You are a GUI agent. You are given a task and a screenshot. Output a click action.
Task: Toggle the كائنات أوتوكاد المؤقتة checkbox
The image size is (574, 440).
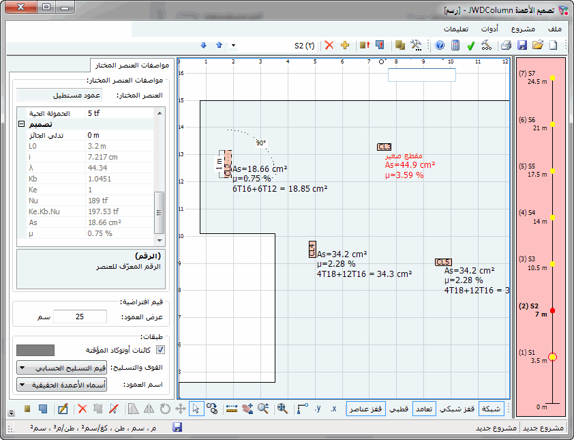coord(161,350)
